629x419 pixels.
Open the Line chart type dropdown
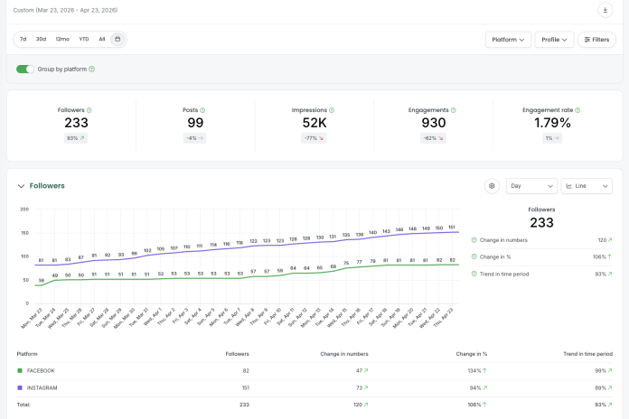[587, 186]
